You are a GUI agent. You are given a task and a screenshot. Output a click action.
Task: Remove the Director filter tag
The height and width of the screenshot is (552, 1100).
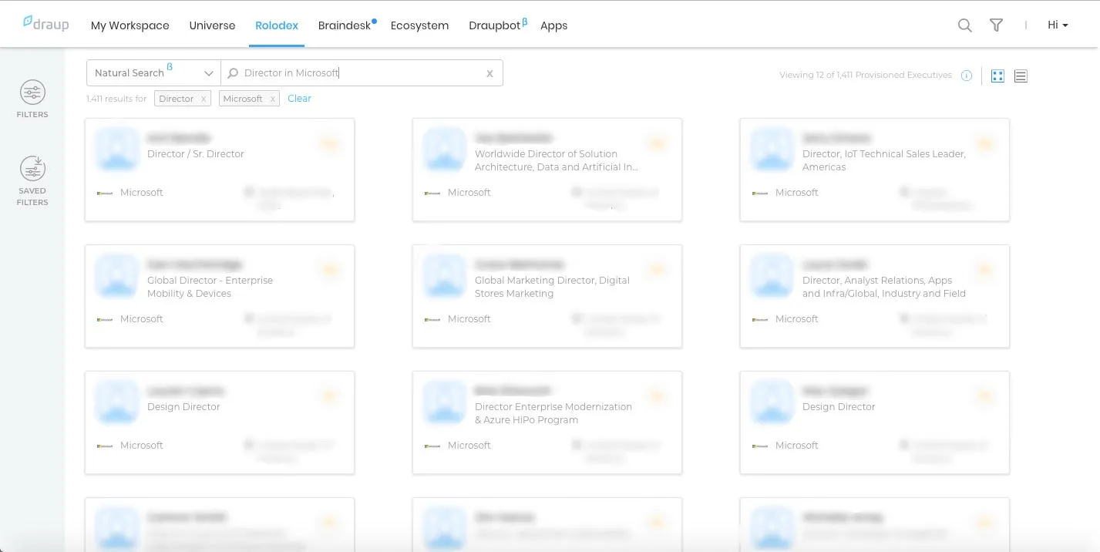pyautogui.click(x=204, y=99)
